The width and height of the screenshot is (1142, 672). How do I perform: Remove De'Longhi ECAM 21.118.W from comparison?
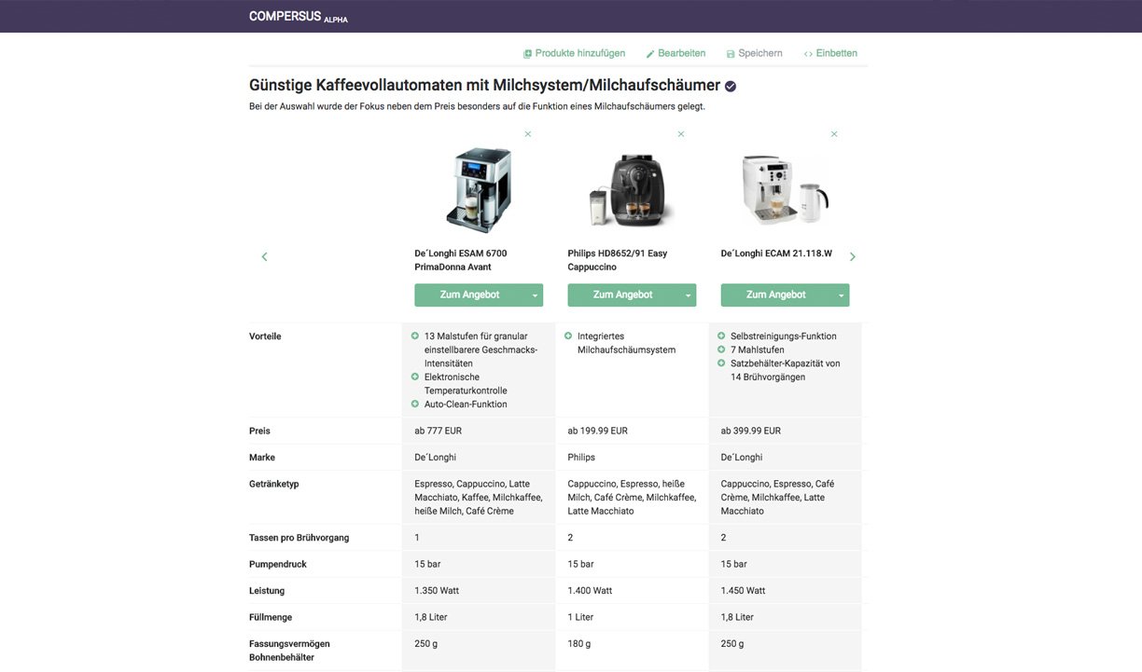834,134
